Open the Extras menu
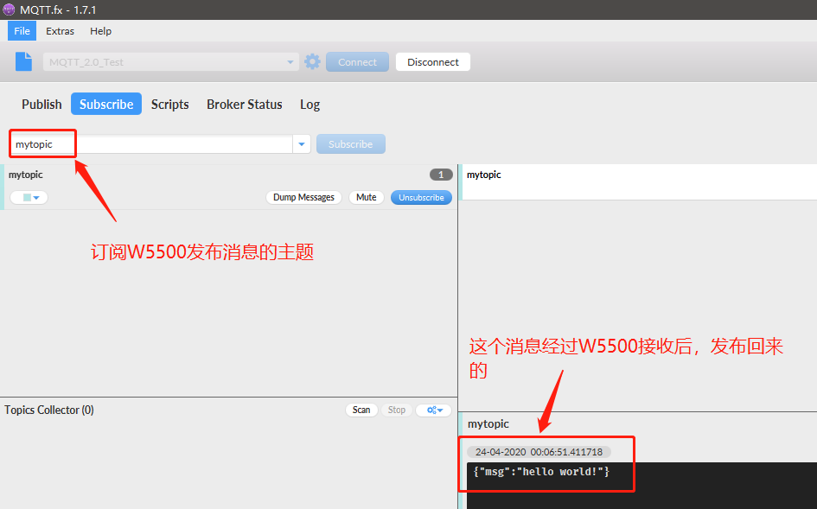The height and width of the screenshot is (509, 817). click(60, 31)
